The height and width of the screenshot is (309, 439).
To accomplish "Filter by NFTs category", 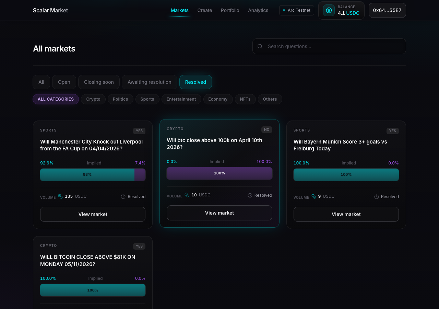I will tap(245, 99).
